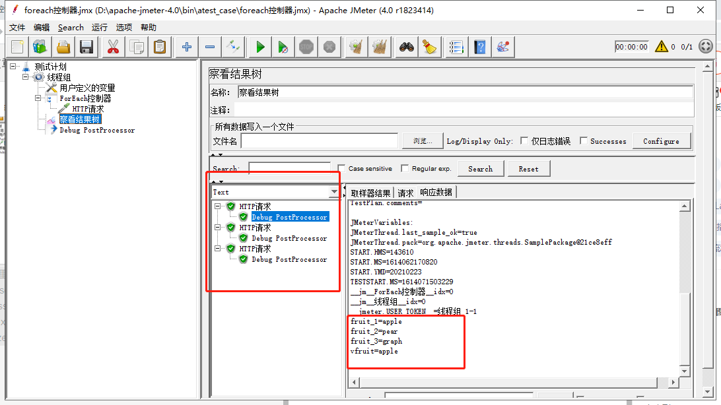Click the Reset Search broom icon
The height and width of the screenshot is (405, 721).
tap(429, 47)
